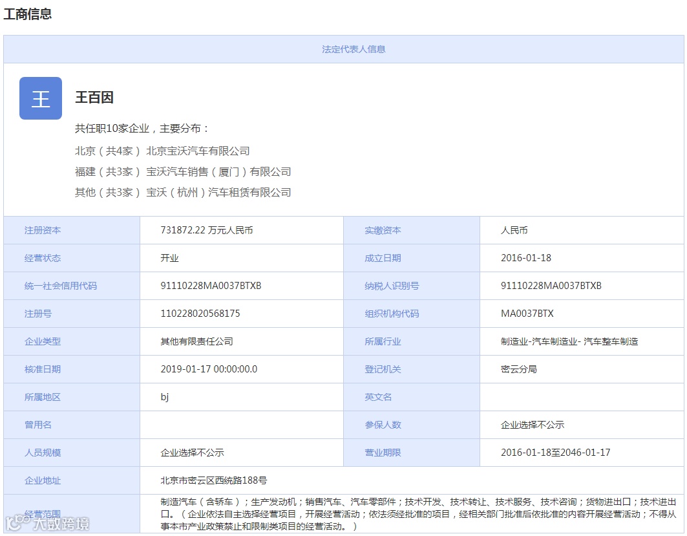This screenshot has width=687, height=536.
Task: Select address 北京市密云区西统路188号
Action: pos(214,480)
